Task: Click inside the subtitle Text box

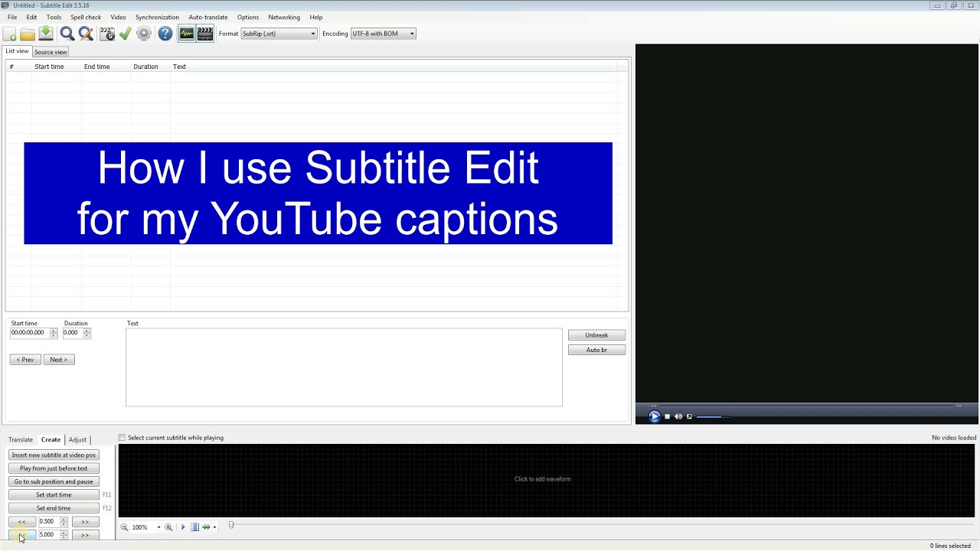Action: point(344,367)
